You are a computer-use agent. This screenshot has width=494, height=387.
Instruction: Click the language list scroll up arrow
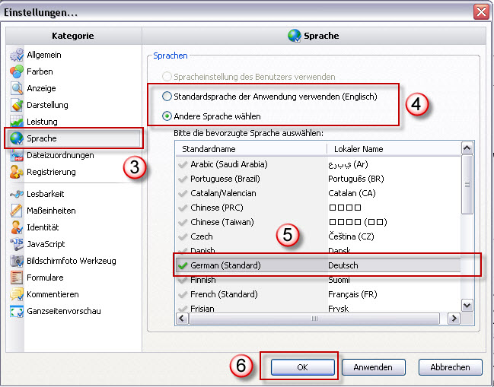tap(467, 148)
